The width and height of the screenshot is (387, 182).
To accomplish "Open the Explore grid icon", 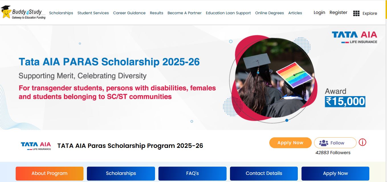I will pyautogui.click(x=356, y=13).
